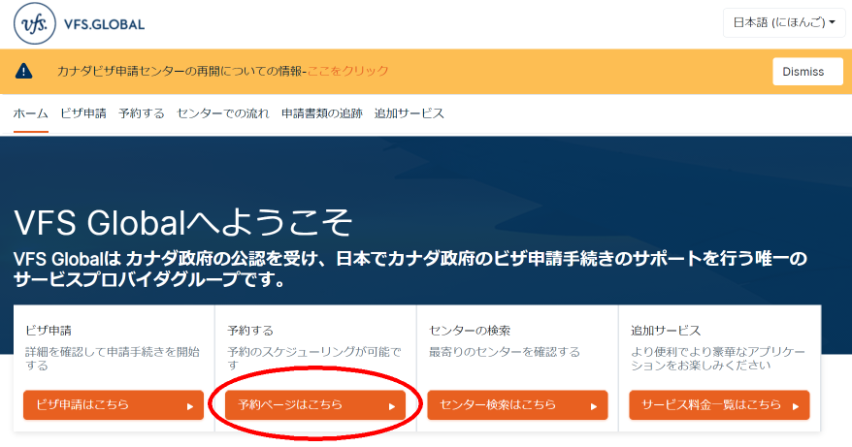
Task: Click text 予約のスケジューリングが可能です
Action: click(314, 359)
